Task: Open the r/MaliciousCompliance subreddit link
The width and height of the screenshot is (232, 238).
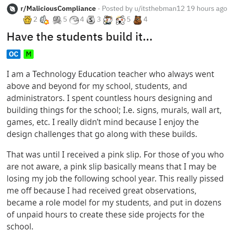Action: point(58,8)
